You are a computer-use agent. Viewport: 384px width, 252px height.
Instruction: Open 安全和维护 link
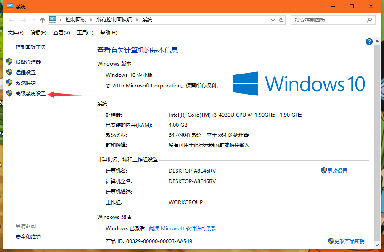coord(28,236)
